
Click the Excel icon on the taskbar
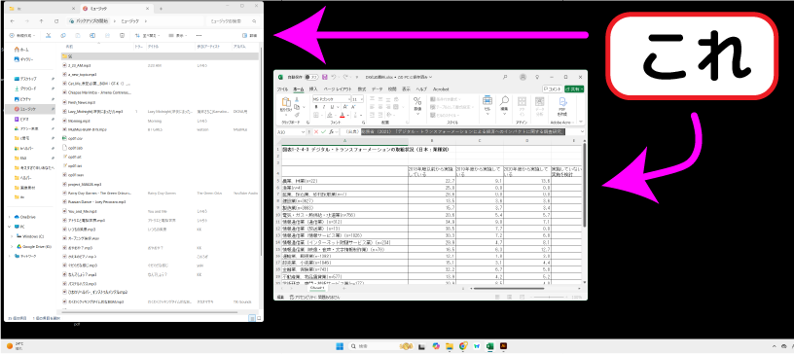pos(489,346)
